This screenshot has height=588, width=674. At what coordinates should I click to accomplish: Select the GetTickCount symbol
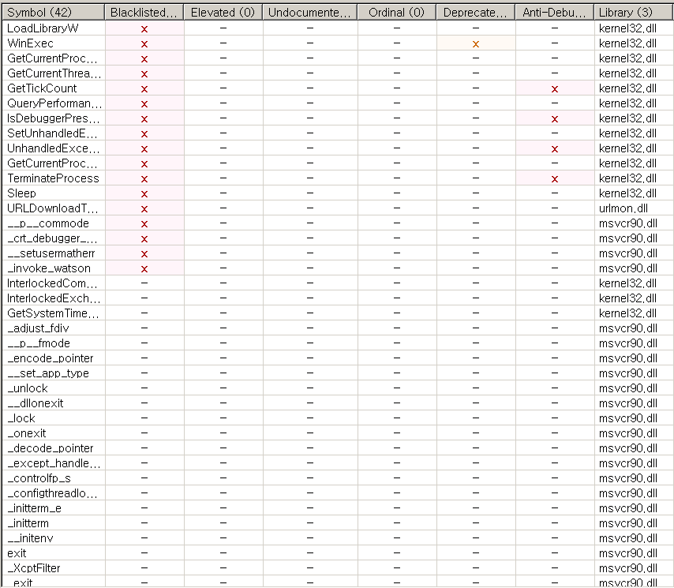coord(42,88)
